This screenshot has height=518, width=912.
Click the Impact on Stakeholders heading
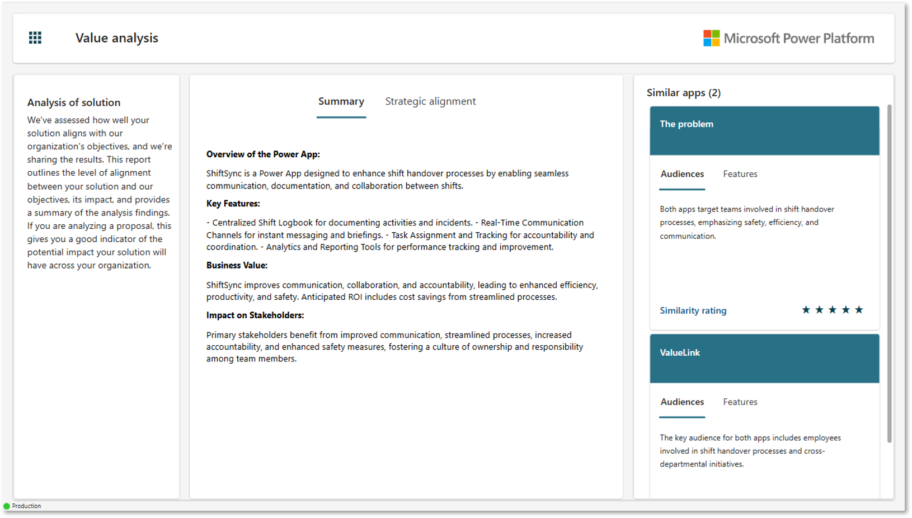click(x=255, y=315)
